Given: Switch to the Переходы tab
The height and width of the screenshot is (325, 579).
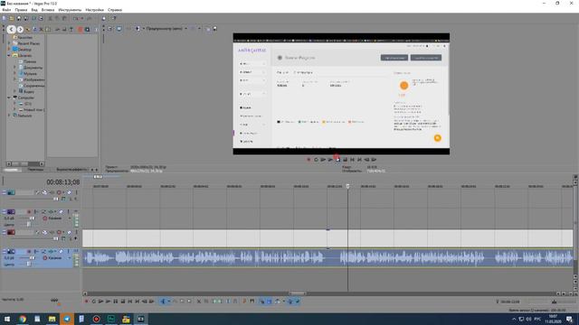Looking at the screenshot, I should [36, 170].
